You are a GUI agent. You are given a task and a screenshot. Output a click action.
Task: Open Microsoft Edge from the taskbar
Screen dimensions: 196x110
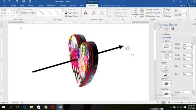tap(24, 107)
